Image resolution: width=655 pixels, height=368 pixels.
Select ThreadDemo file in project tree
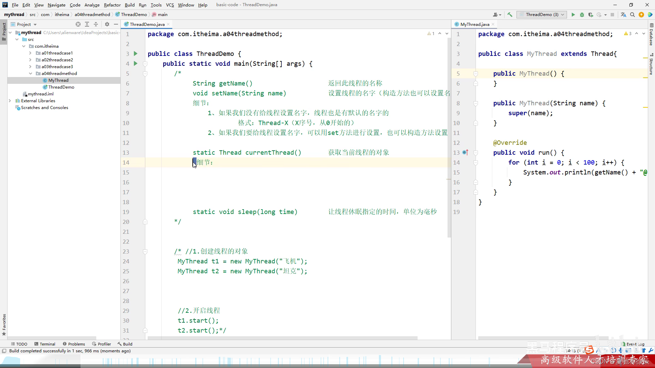(61, 87)
